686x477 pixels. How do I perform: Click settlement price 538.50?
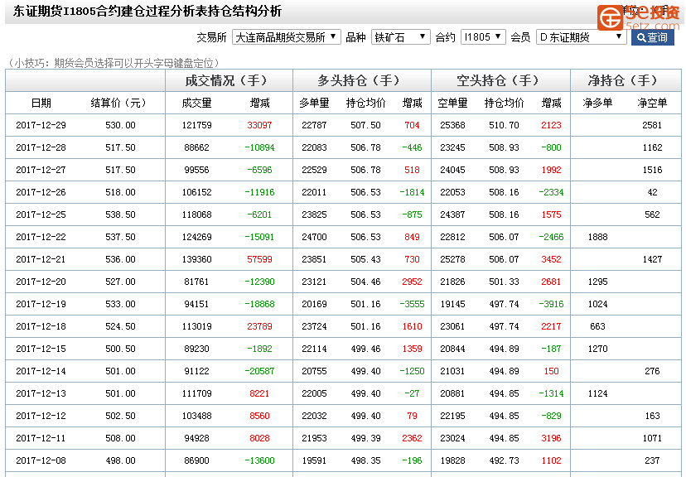[120, 214]
